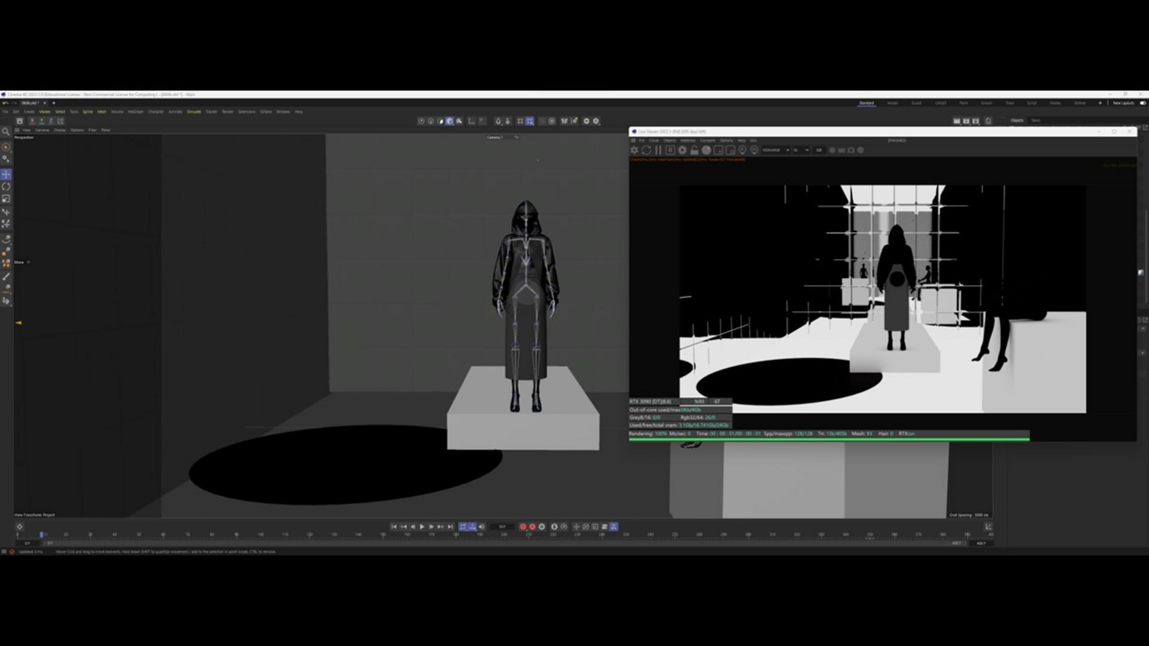Switch to the Model layout tab
This screenshot has width=1149, height=646.
pyautogui.click(x=892, y=103)
